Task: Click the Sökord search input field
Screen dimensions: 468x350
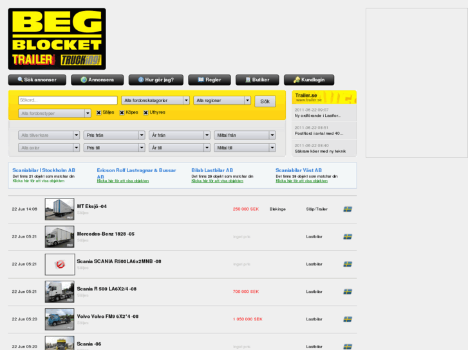Action: pos(68,100)
